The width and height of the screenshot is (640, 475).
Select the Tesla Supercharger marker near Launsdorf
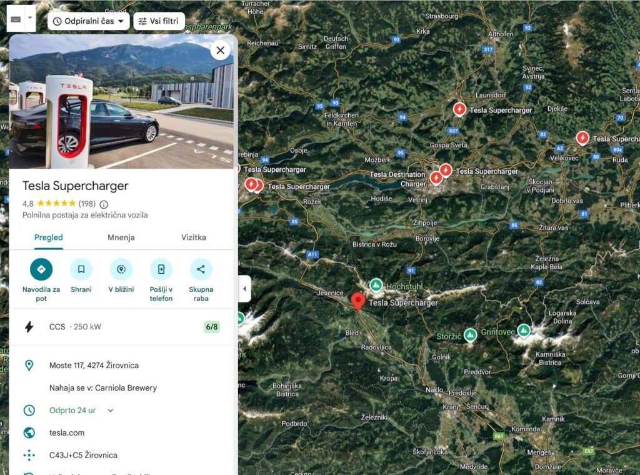point(459,109)
